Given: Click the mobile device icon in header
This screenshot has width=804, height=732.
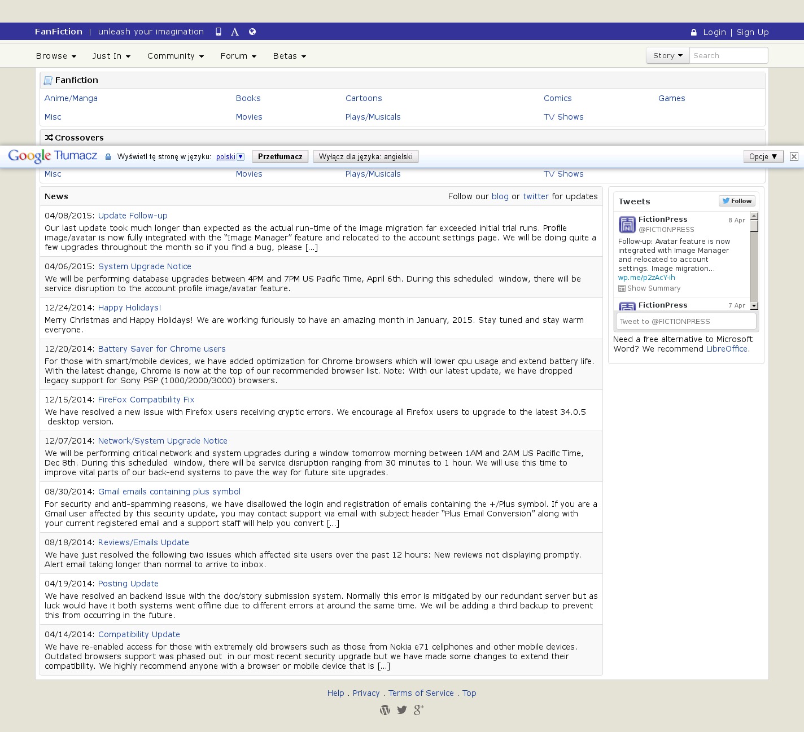Looking at the screenshot, I should tap(219, 32).
